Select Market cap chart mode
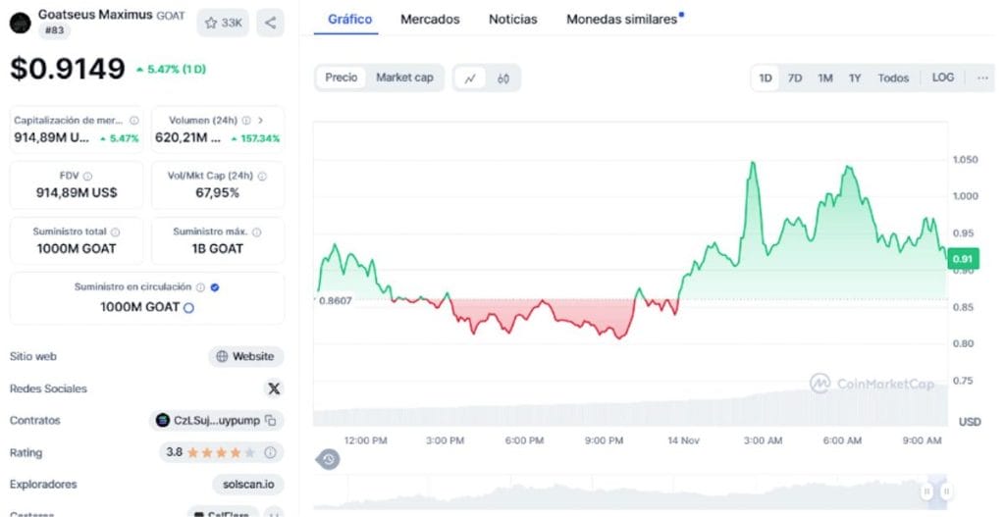1005x517 pixels. tap(404, 78)
